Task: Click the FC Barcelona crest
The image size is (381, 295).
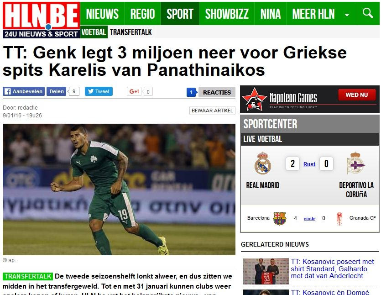Action: tap(279, 218)
